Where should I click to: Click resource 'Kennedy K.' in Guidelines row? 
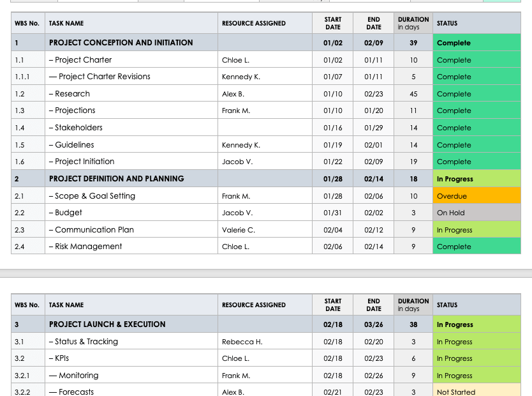[x=265, y=145]
